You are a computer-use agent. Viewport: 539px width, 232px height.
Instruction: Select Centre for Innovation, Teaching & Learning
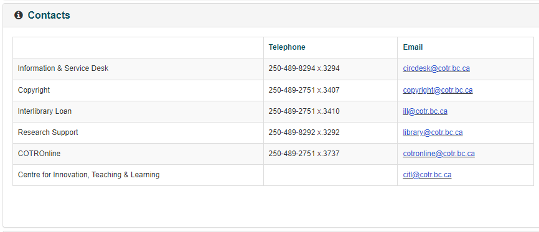tap(88, 175)
